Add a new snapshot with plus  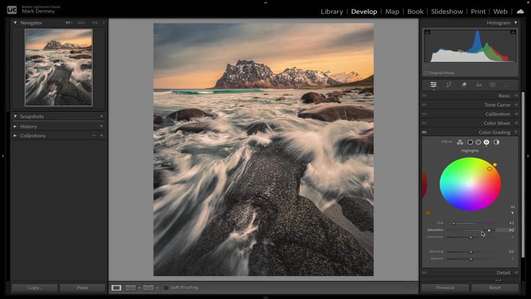(101, 116)
